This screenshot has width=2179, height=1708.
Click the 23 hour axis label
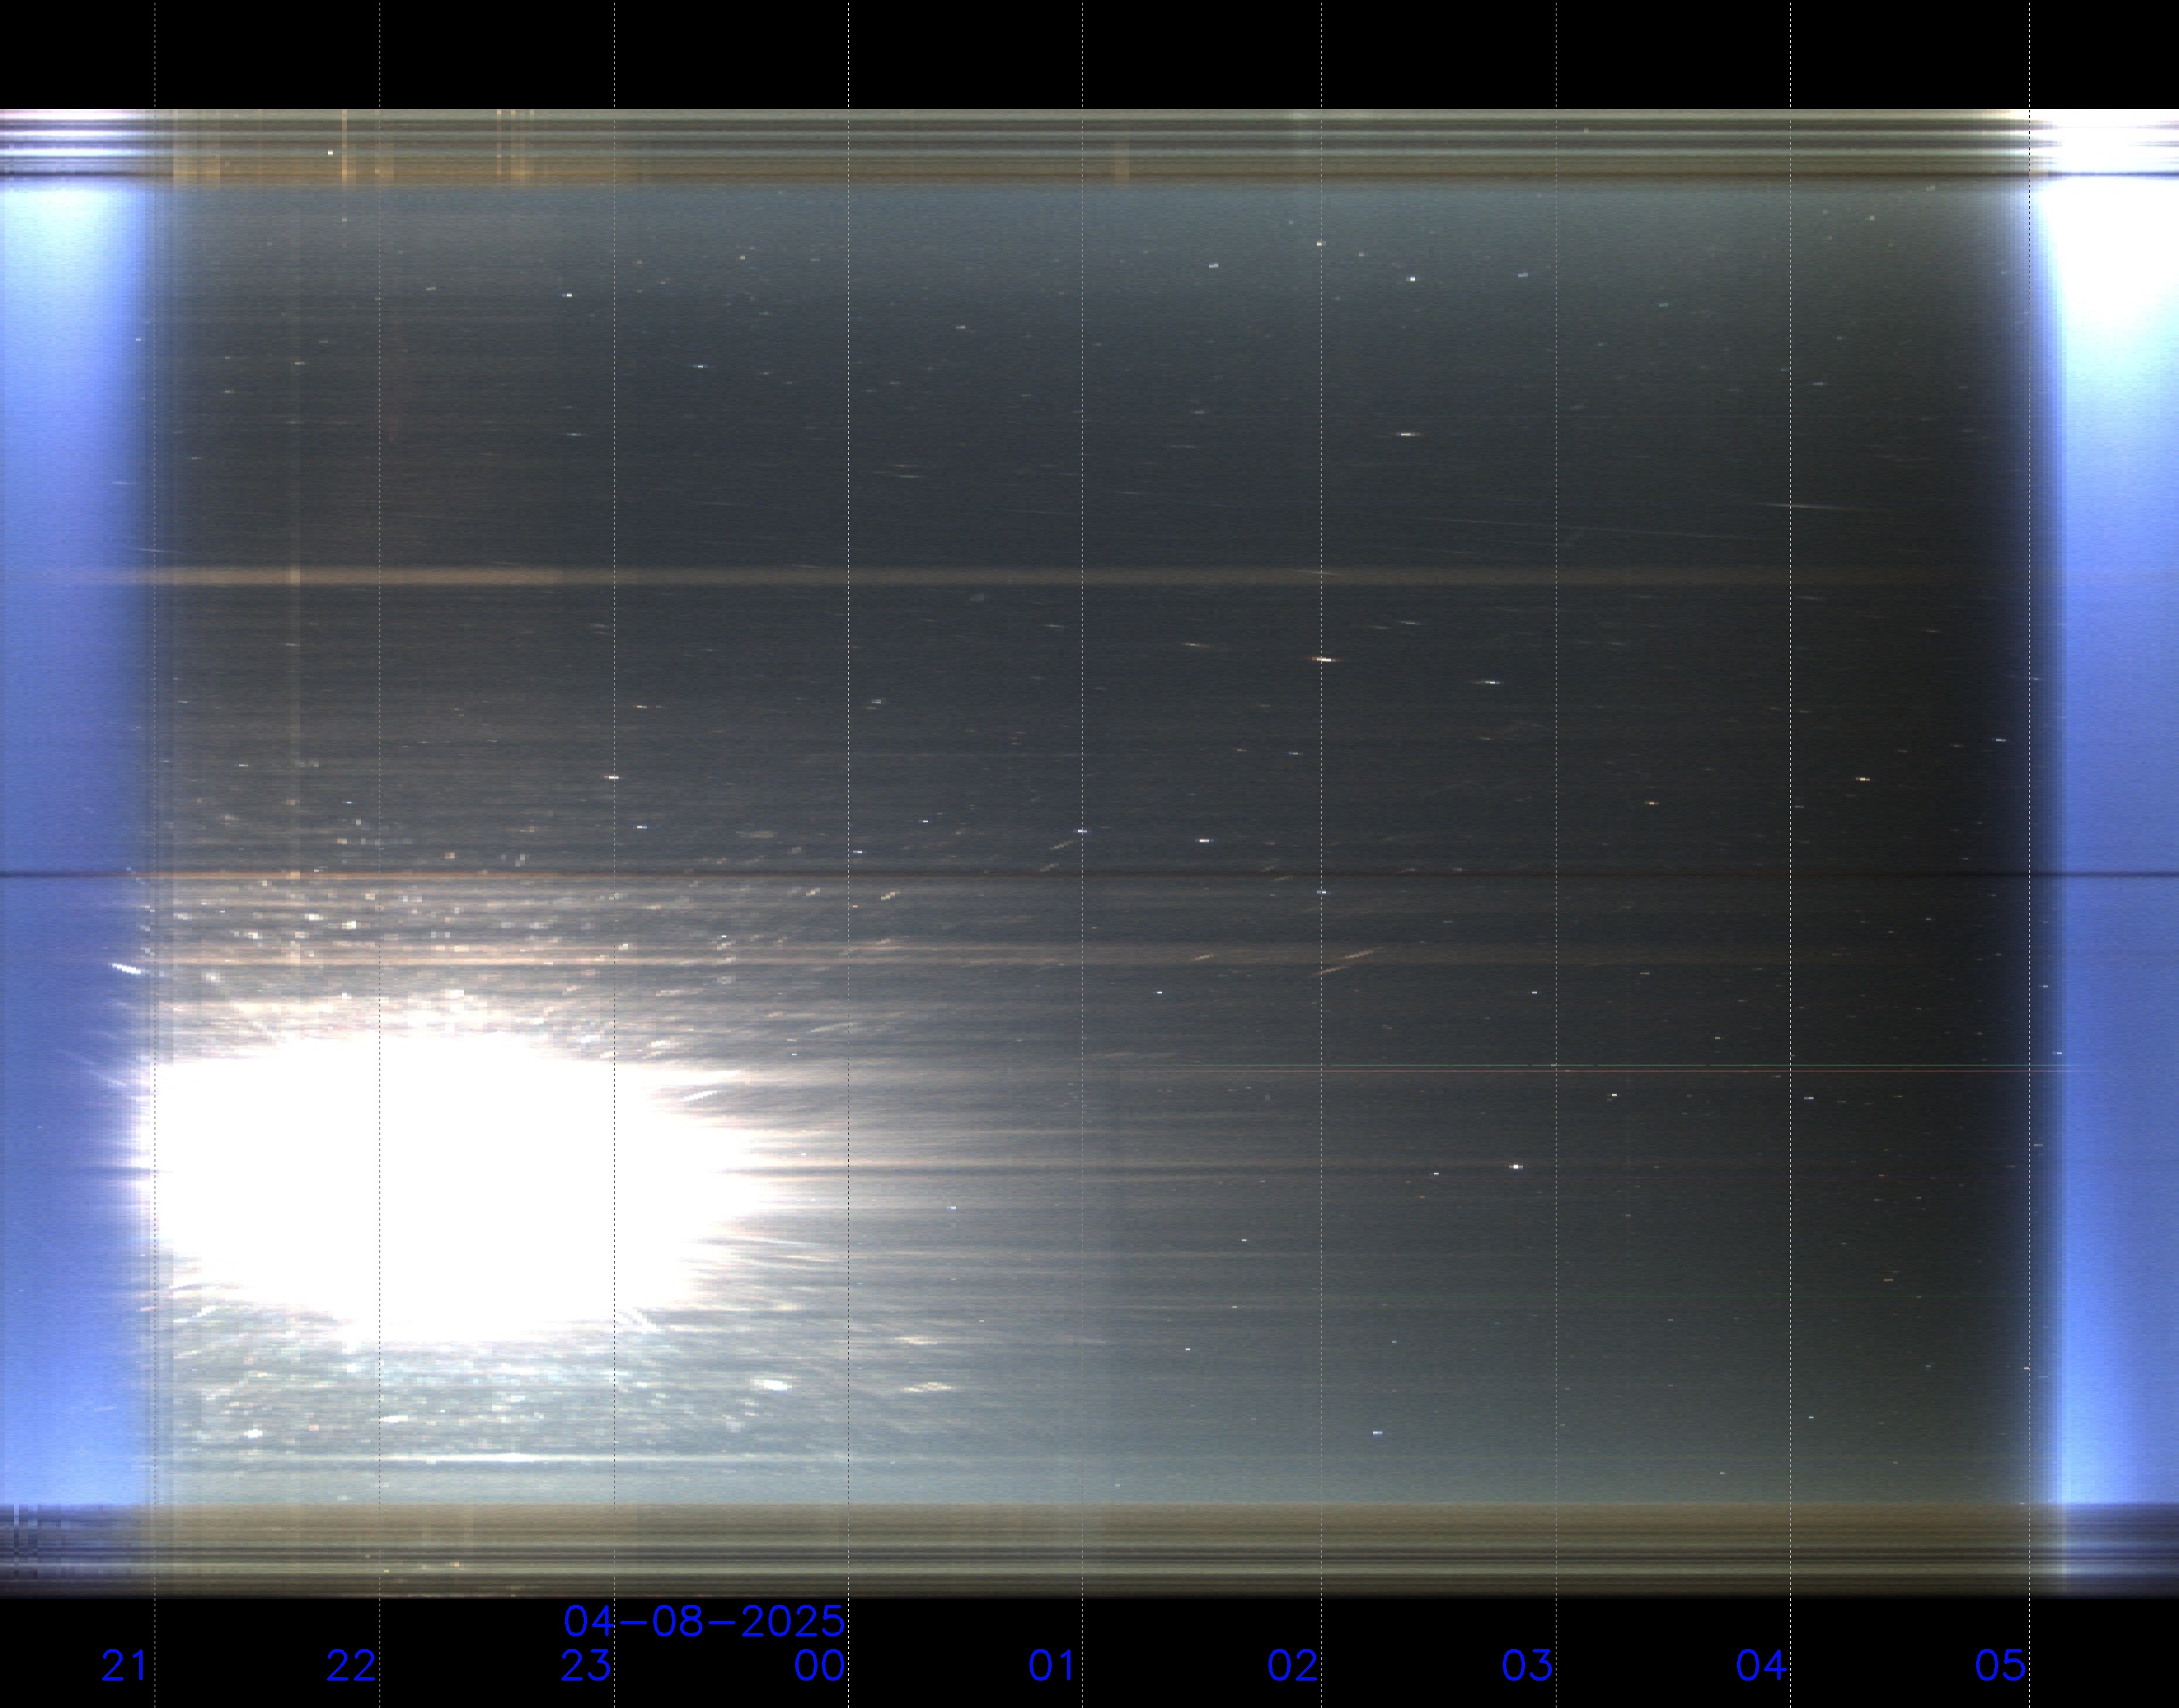point(586,1666)
